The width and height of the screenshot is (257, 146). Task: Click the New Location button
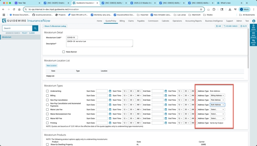pyautogui.click(x=51, y=66)
